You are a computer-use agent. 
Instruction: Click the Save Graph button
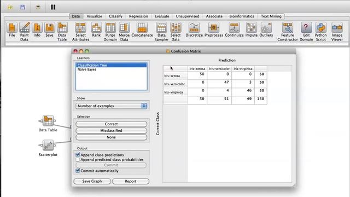[x=92, y=181]
